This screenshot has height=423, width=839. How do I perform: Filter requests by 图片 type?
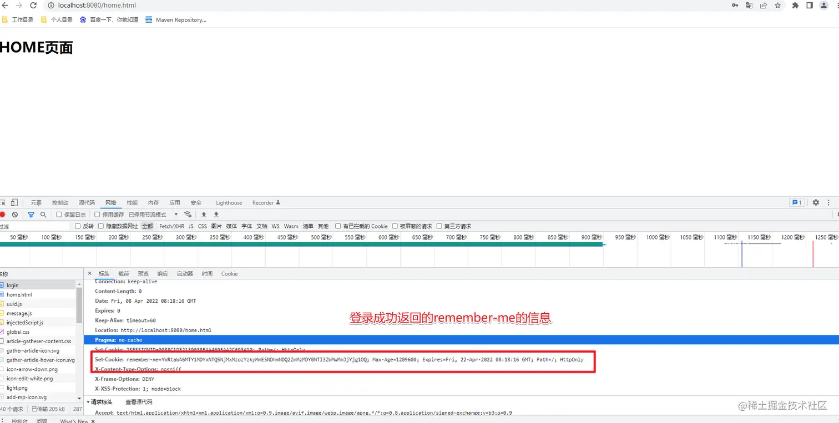[x=216, y=226]
